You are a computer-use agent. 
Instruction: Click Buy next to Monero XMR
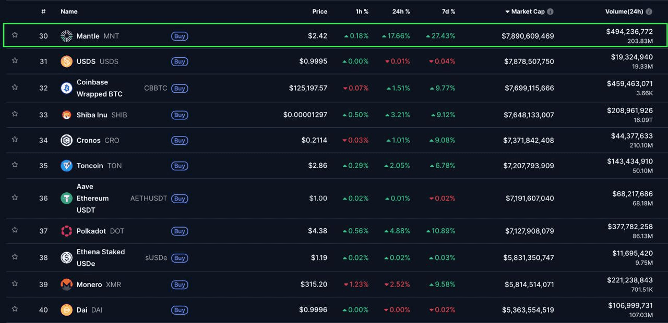(180, 284)
